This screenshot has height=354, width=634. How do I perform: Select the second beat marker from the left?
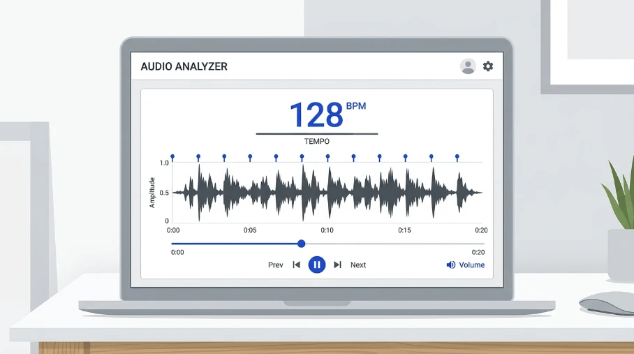pos(198,158)
